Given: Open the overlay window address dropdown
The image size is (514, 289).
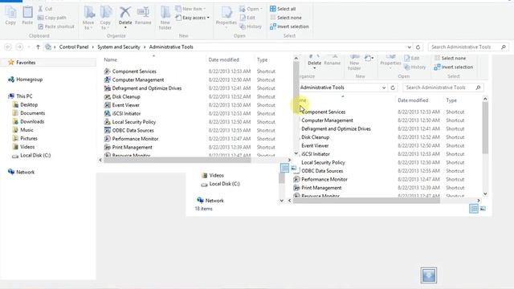Looking at the screenshot, I should click(384, 88).
